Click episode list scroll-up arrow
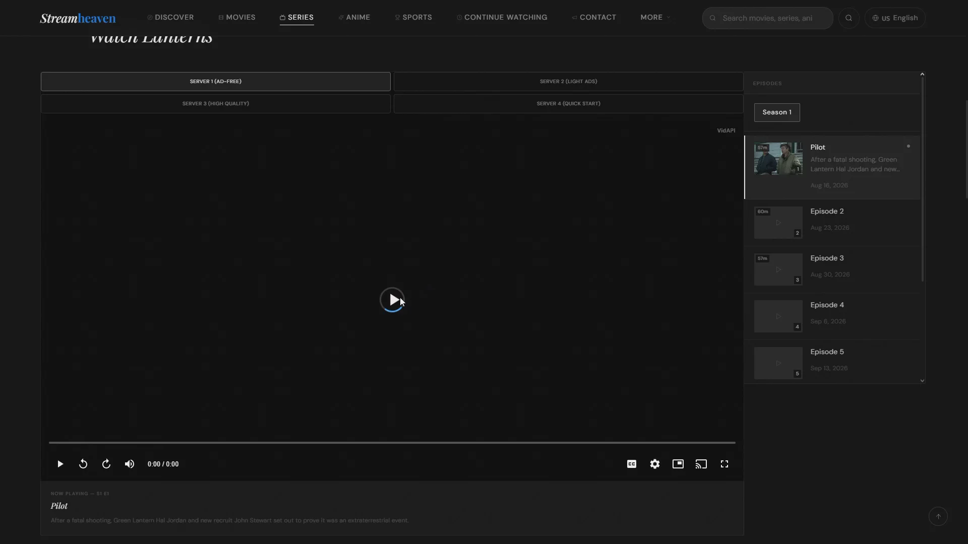This screenshot has width=968, height=544. click(922, 75)
